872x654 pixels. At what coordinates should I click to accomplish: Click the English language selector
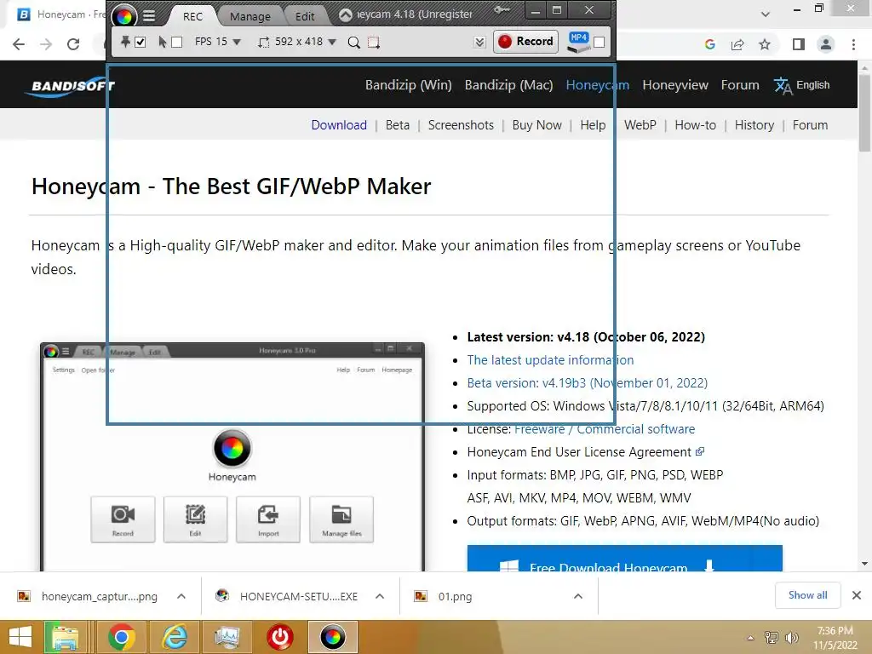pyautogui.click(x=812, y=85)
